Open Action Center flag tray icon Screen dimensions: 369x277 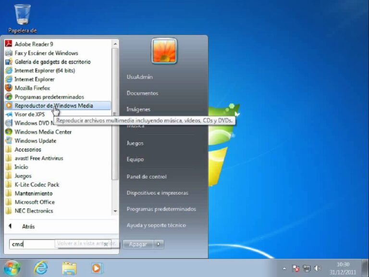[295, 268]
